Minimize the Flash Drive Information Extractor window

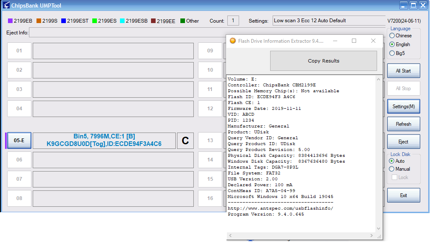point(335,41)
